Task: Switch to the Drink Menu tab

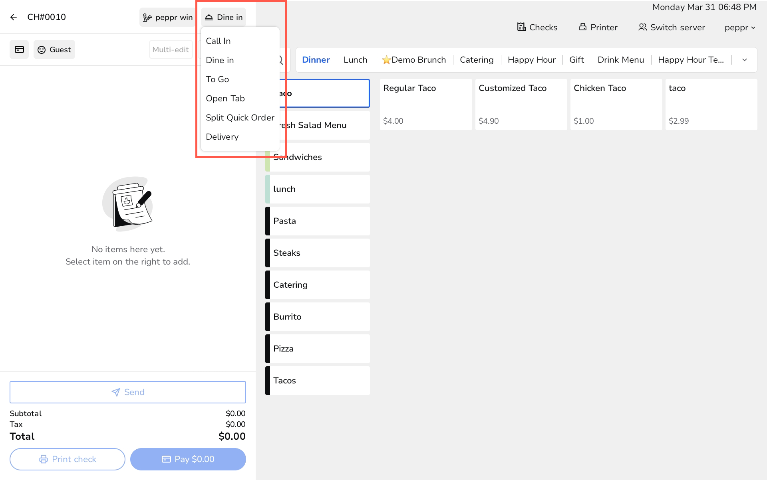Action: [x=621, y=59]
